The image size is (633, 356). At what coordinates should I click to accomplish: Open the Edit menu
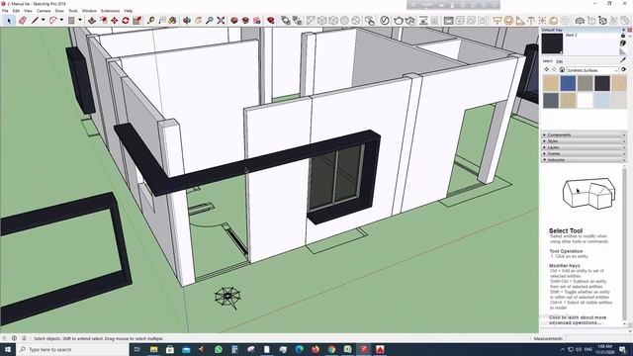tap(16, 11)
